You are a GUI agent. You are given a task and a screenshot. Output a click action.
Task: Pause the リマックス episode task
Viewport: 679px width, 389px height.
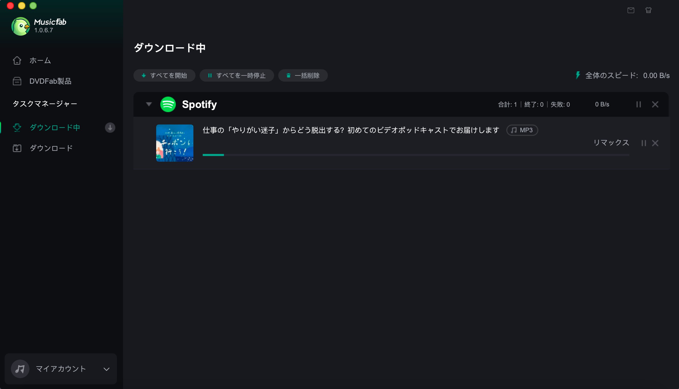pyautogui.click(x=644, y=143)
